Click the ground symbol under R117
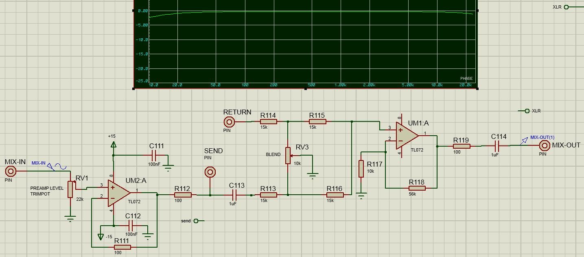 coord(360,196)
